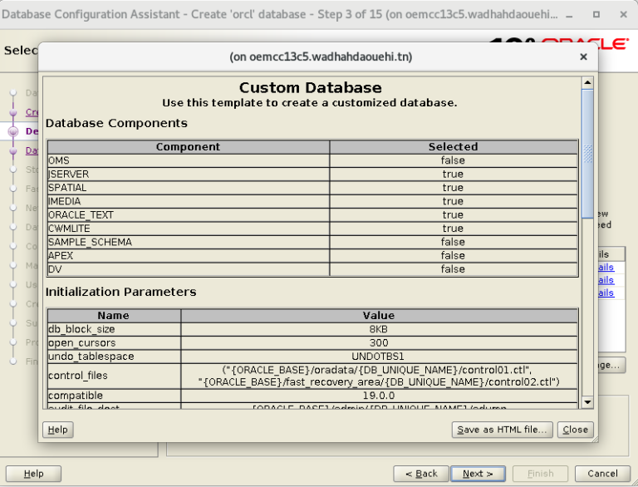Click the false value for SAMPLE_SCHEMA
The height and width of the screenshot is (487, 638).
tap(454, 243)
